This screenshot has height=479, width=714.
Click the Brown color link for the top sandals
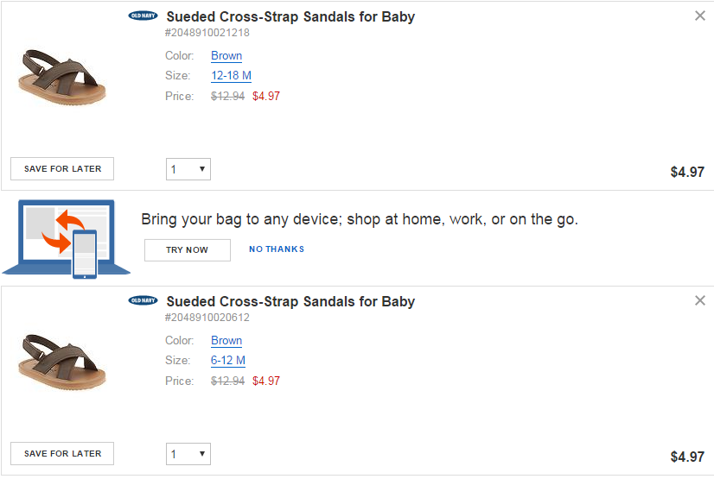[x=226, y=55]
